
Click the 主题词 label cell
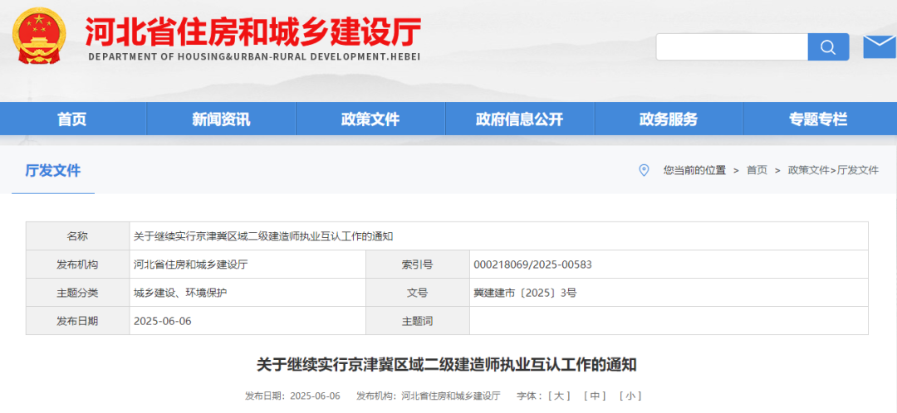point(418,321)
